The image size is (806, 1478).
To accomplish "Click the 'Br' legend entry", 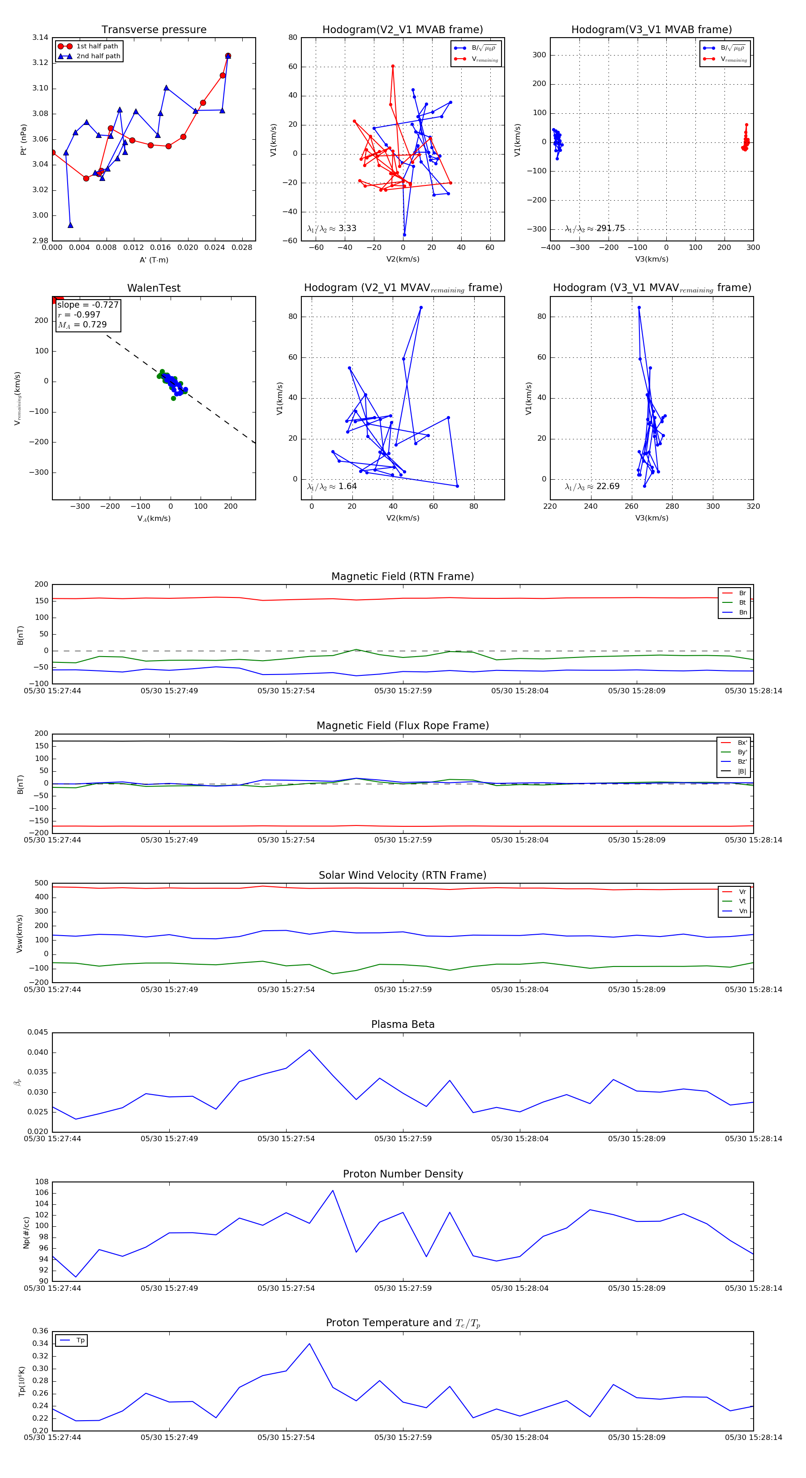I will click(735, 593).
